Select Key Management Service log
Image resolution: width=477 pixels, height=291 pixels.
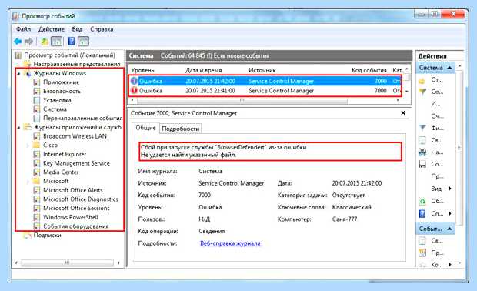(x=76, y=163)
